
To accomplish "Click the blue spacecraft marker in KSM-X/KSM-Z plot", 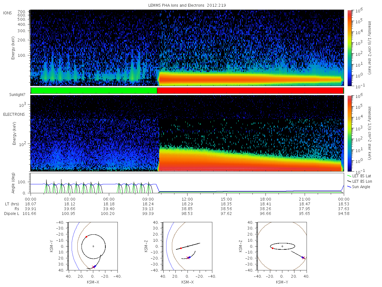I will [x=189, y=257].
